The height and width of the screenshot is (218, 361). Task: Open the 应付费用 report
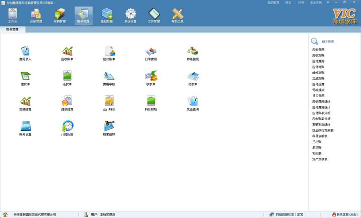pyautogui.click(x=318, y=61)
